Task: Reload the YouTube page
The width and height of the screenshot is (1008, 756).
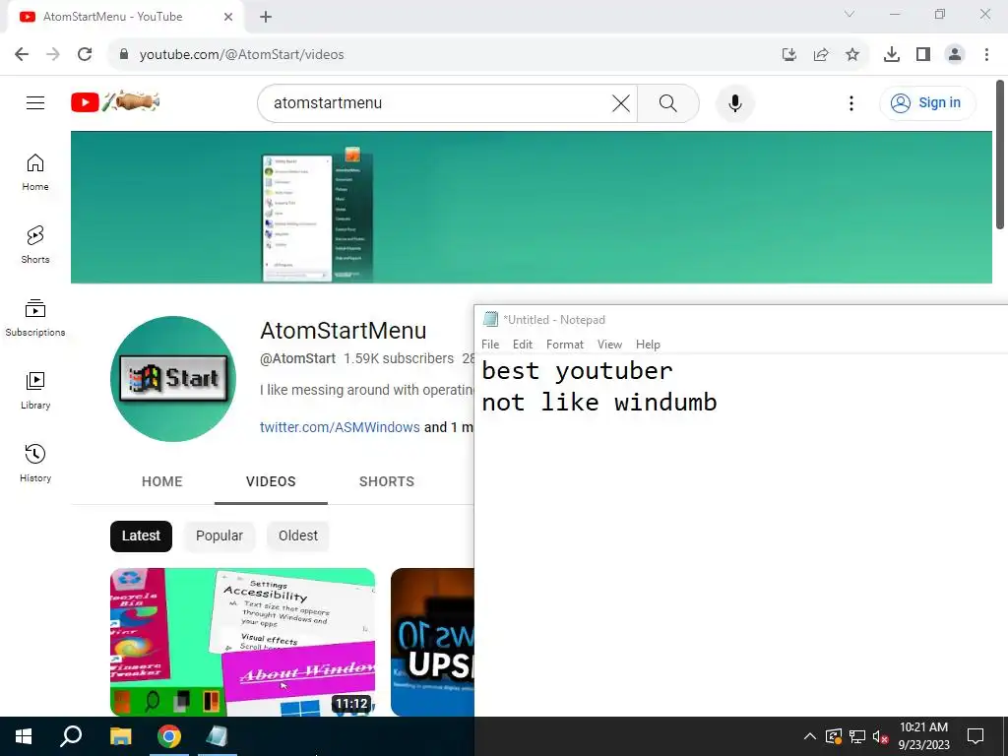Action: (85, 54)
